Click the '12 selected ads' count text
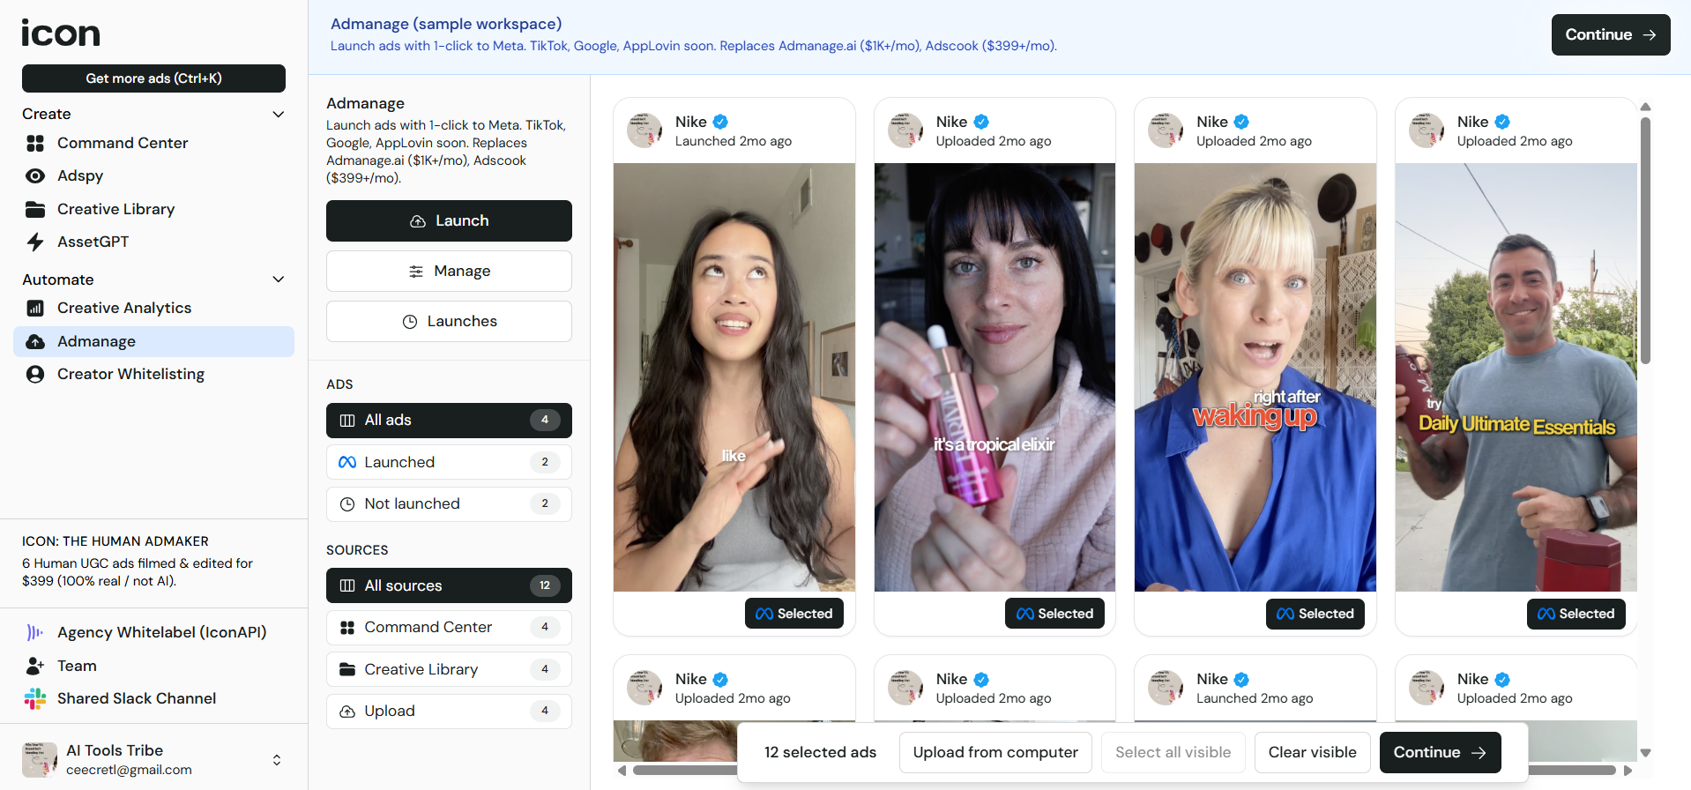The image size is (1691, 790). click(x=820, y=752)
